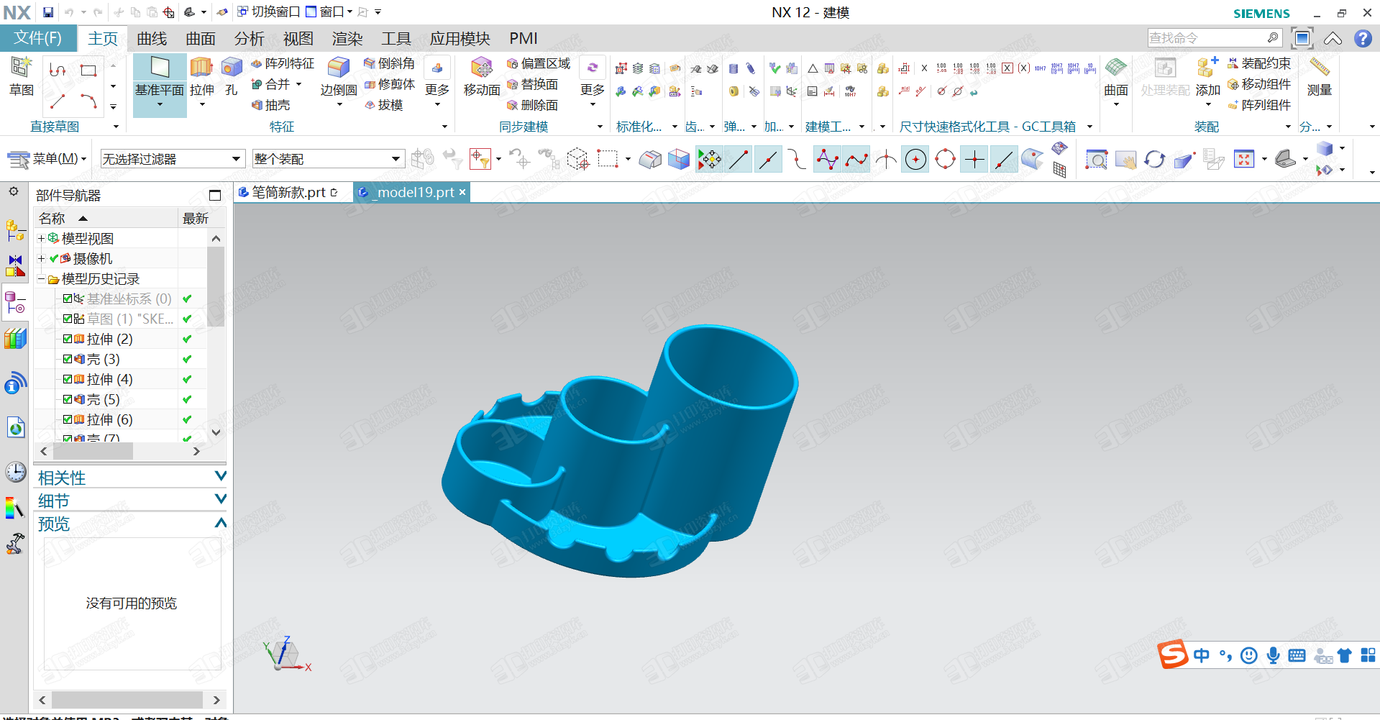Image resolution: width=1380 pixels, height=720 pixels.
Task: Select Move Component (移动组件)
Action: click(1259, 84)
